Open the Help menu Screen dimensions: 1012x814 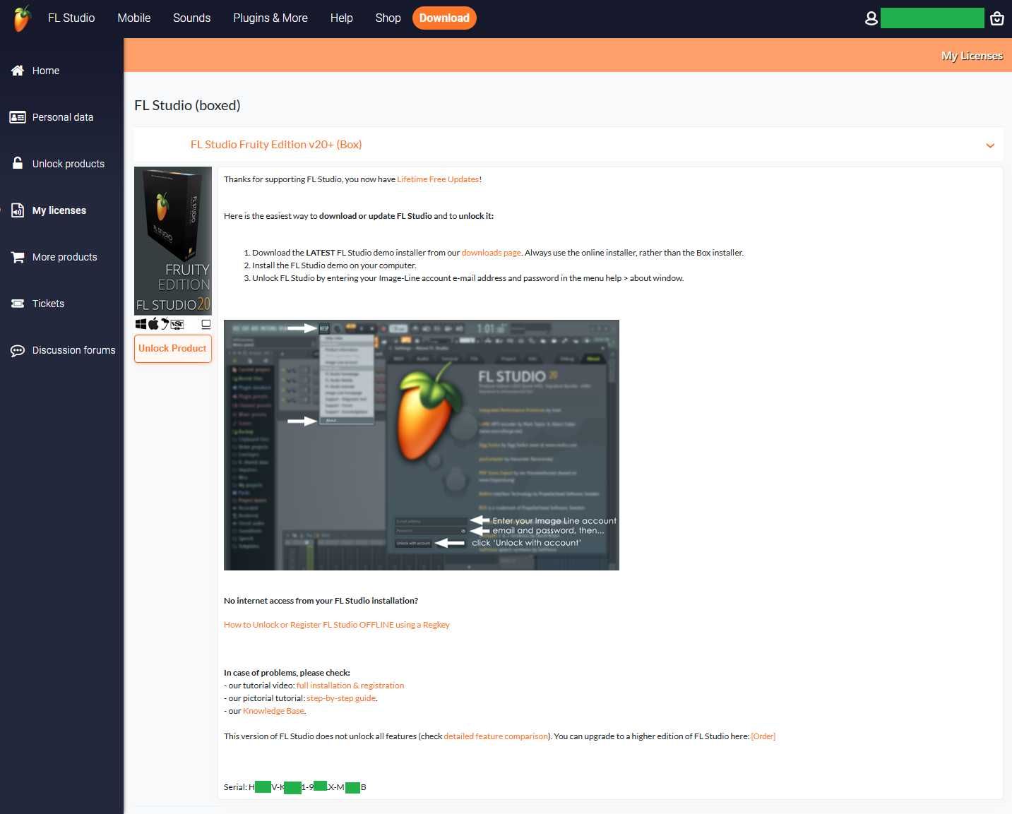click(342, 18)
